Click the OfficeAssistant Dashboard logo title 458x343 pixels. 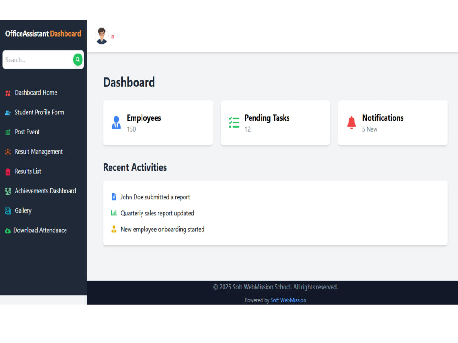pyautogui.click(x=43, y=33)
